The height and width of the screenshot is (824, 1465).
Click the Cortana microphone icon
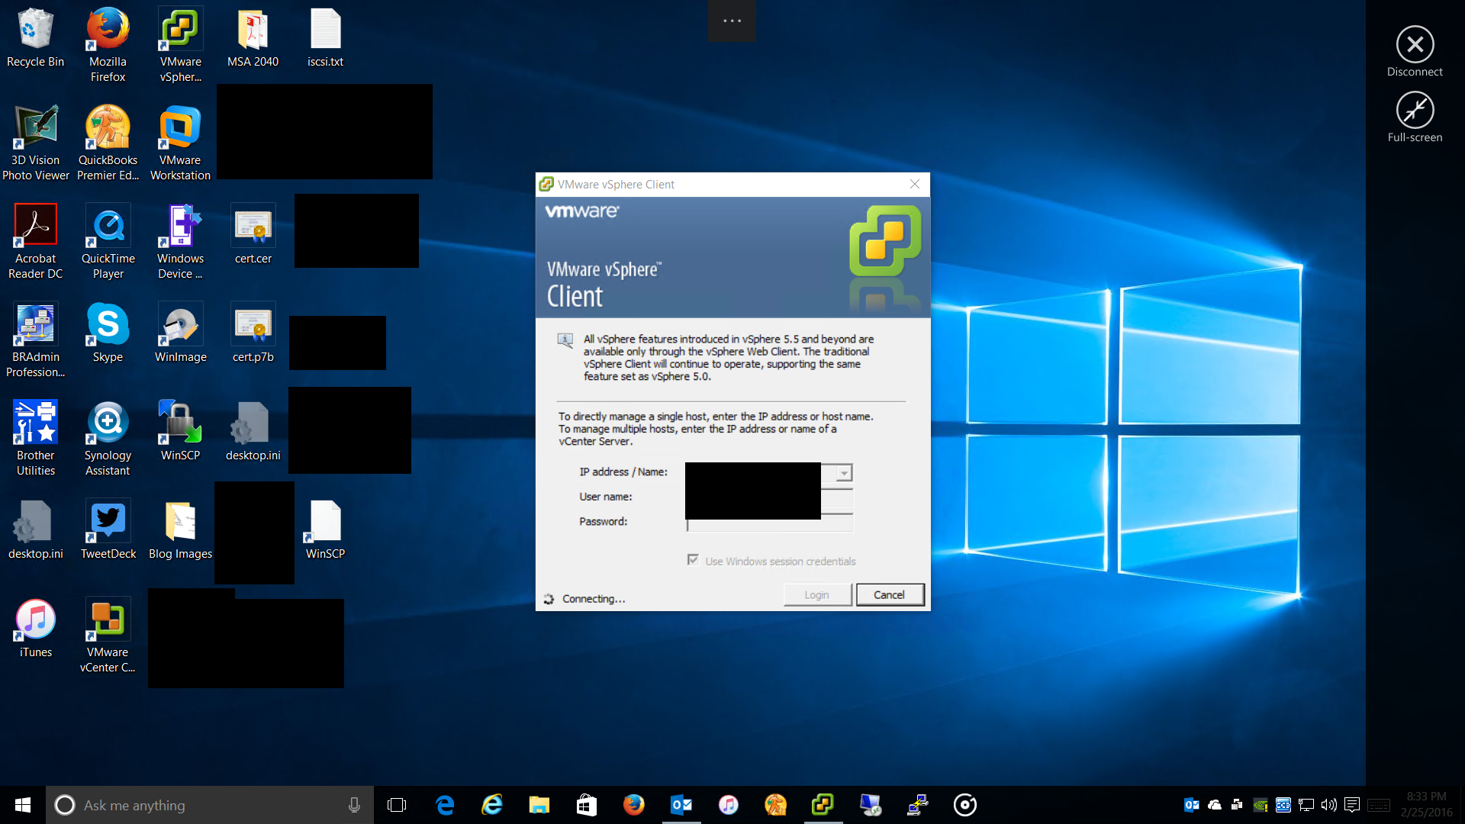click(354, 805)
